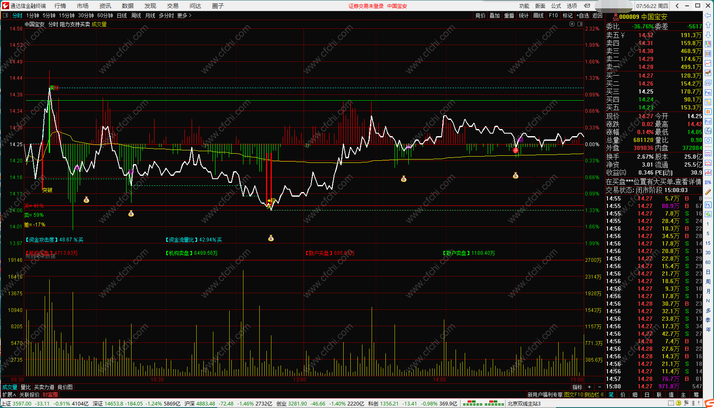Switch to the 买卖力道 sub-chart tab
714x408 pixels.
coord(44,387)
